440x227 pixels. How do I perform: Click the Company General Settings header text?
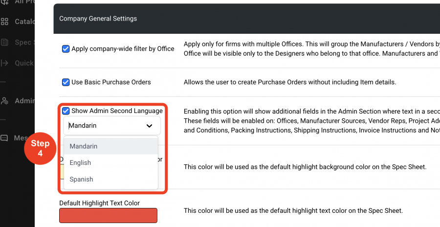click(98, 19)
